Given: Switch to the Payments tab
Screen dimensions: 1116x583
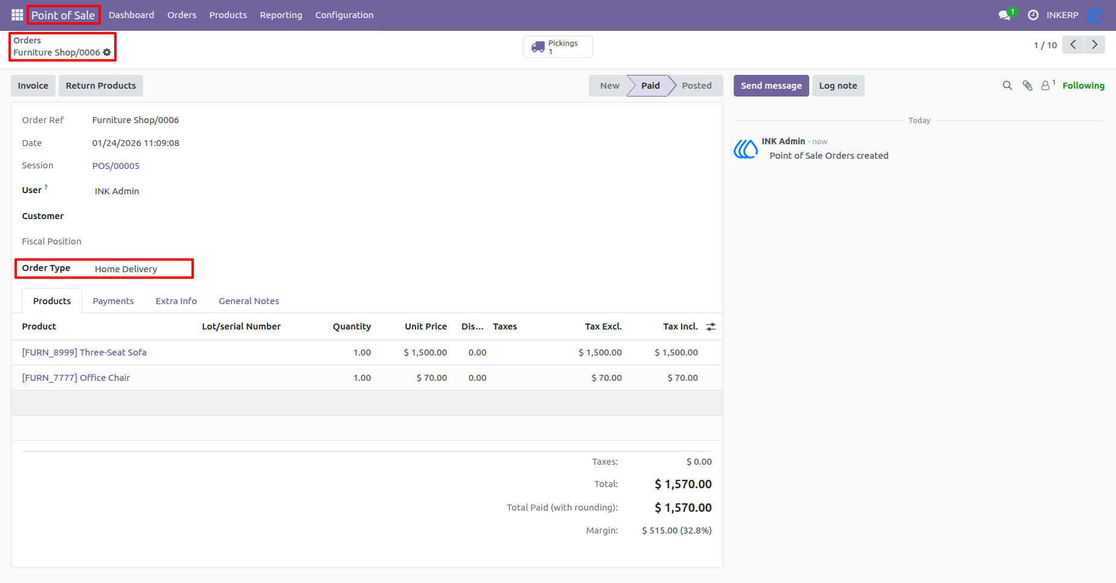Looking at the screenshot, I should click(x=114, y=301).
